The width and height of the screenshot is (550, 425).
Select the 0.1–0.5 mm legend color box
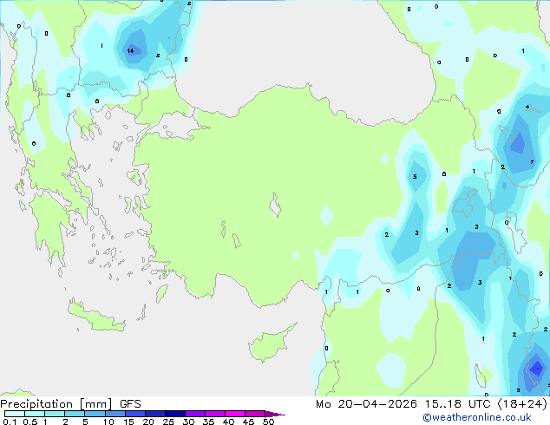click(15, 414)
